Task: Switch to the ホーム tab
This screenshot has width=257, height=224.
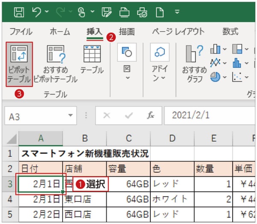Action: click(60, 31)
